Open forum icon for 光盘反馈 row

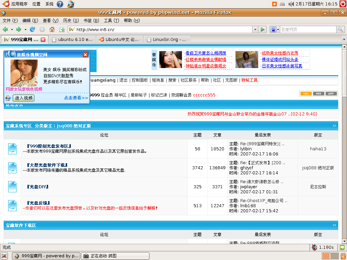12,205
